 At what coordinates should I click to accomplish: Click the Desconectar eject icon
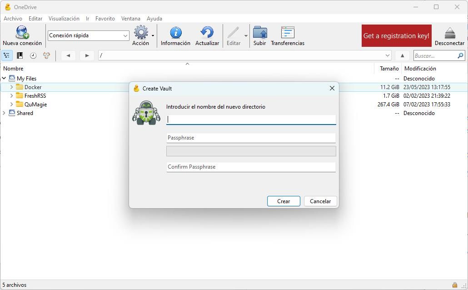pyautogui.click(x=449, y=33)
